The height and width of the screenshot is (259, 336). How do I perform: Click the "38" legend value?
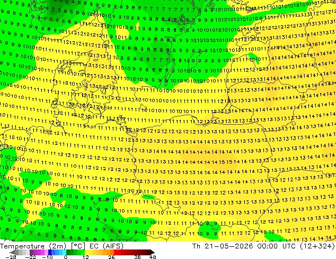(x=138, y=257)
